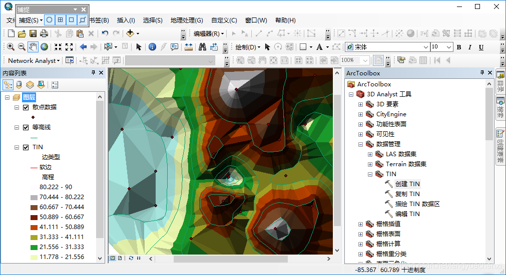
Task: Click the Print icon
Action: click(x=44, y=33)
